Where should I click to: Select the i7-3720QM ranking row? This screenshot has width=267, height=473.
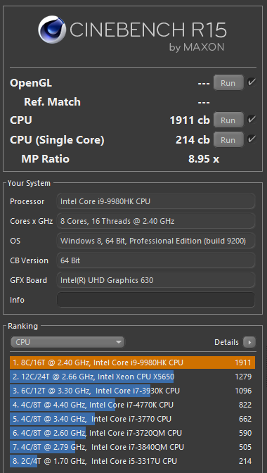133,433
